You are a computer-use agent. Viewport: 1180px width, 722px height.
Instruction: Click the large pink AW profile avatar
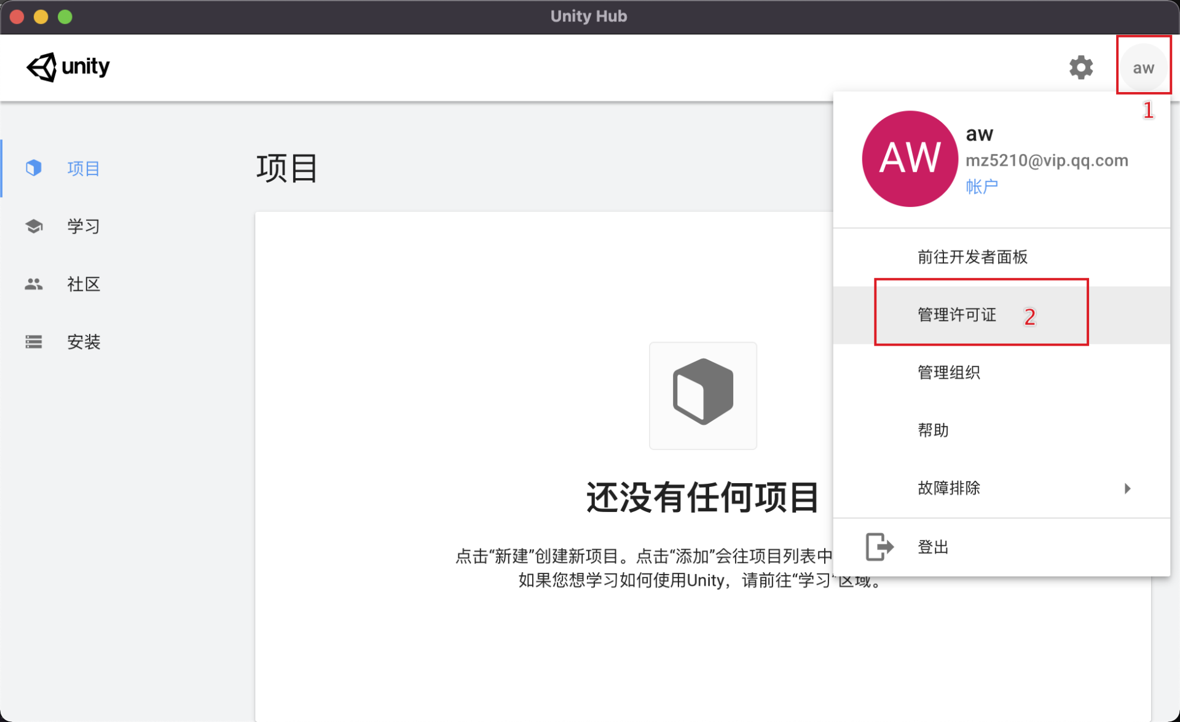point(910,158)
